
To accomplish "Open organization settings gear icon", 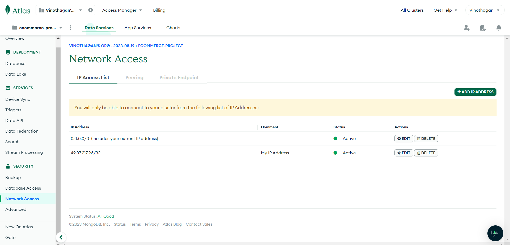I will [x=91, y=10].
